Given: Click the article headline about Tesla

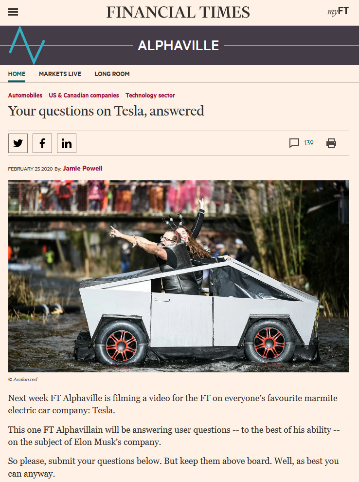Looking at the screenshot, I should click(106, 111).
